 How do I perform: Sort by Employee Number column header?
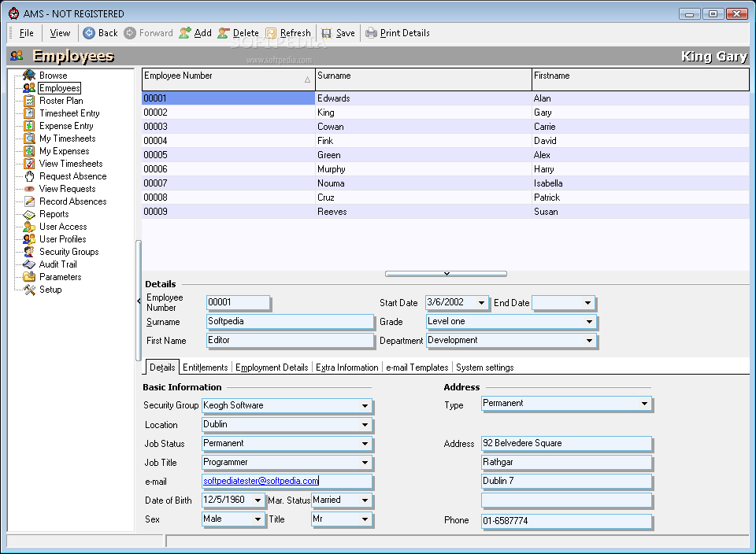[x=228, y=79]
